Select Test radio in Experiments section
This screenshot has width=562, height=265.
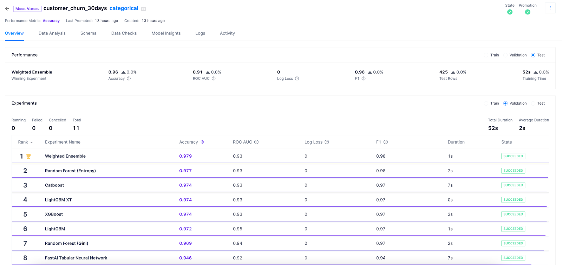click(x=533, y=104)
